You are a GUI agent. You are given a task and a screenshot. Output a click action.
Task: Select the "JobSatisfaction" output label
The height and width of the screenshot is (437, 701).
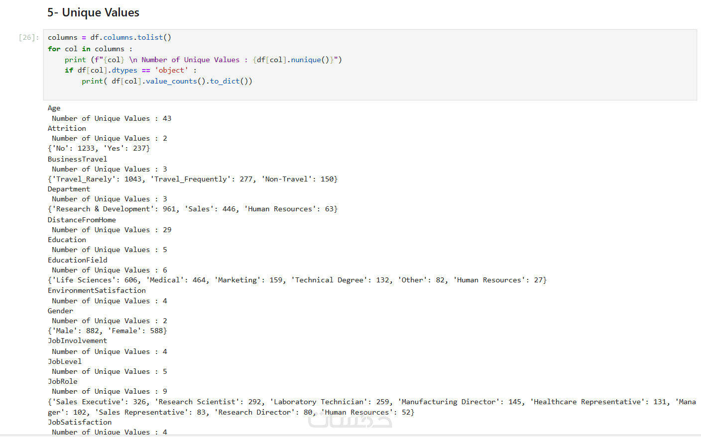coord(80,422)
